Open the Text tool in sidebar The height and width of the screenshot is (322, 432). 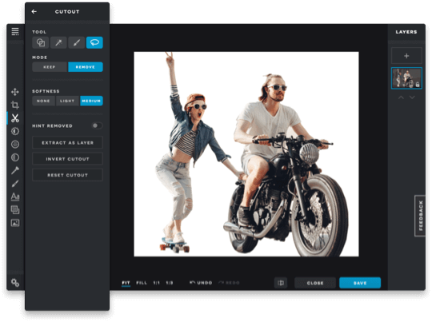tap(15, 197)
